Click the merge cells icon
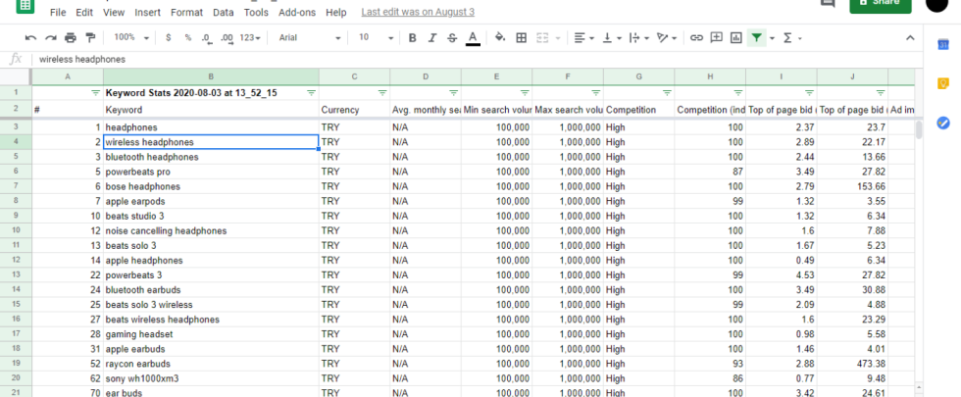Image resolution: width=961 pixels, height=397 pixels. click(x=542, y=38)
